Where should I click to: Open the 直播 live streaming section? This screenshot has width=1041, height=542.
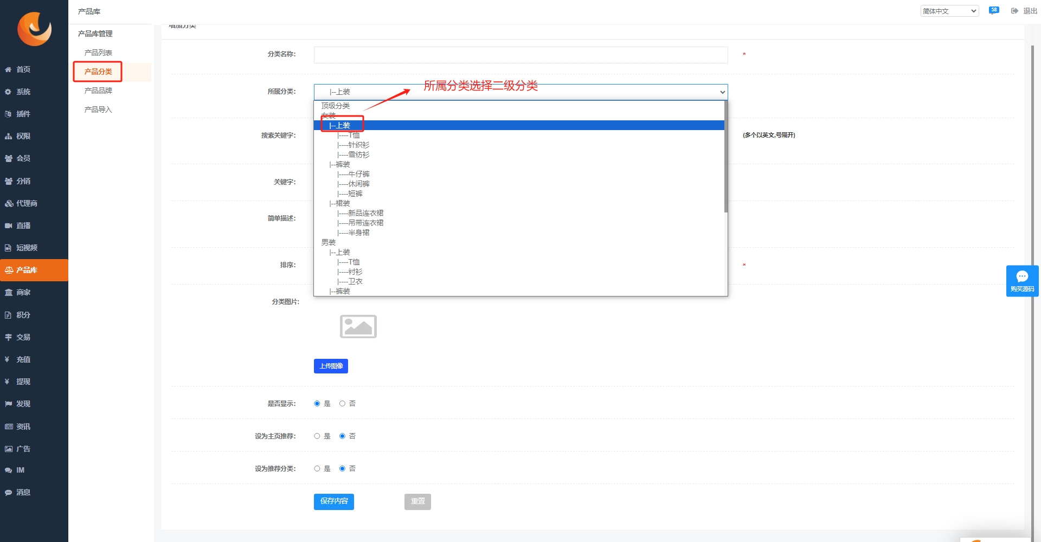34,225
